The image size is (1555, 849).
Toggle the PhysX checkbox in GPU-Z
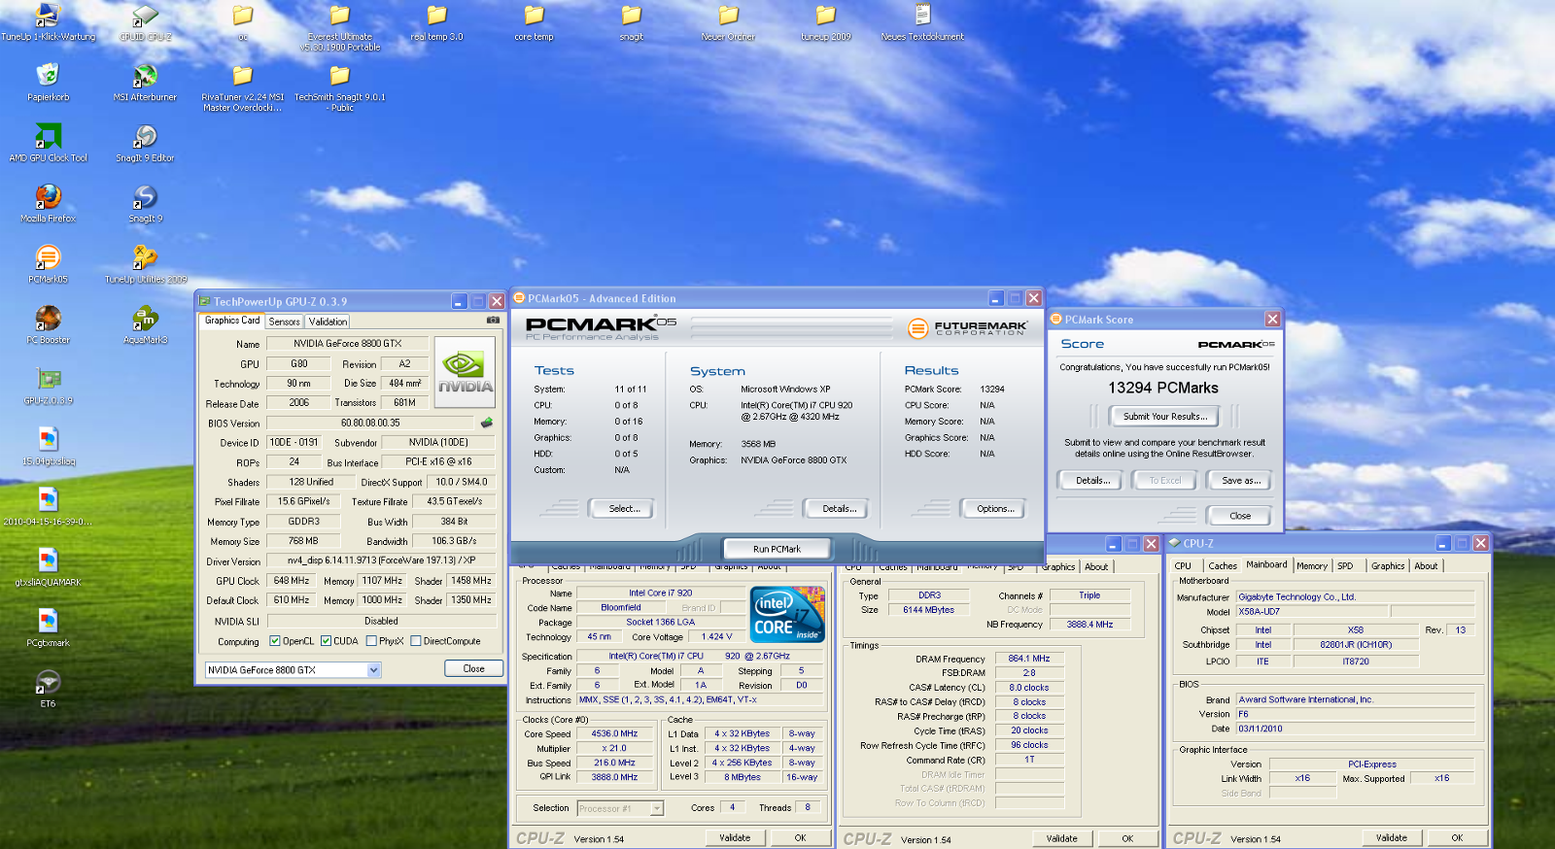371,641
